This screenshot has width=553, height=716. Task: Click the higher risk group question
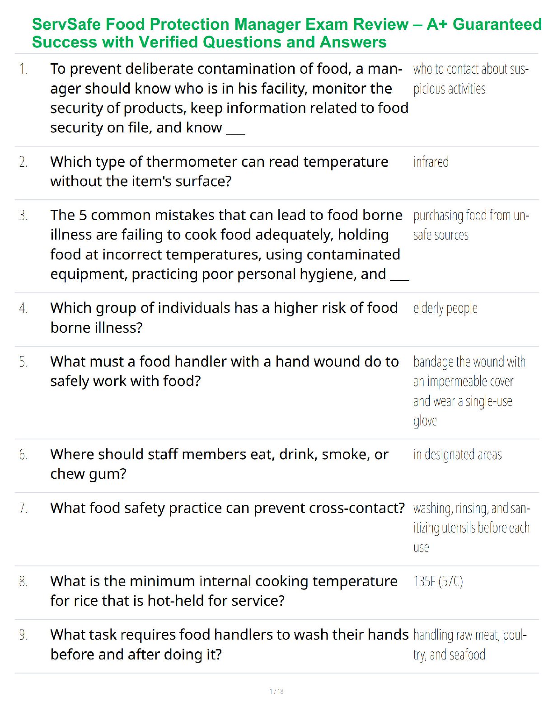[x=224, y=317]
